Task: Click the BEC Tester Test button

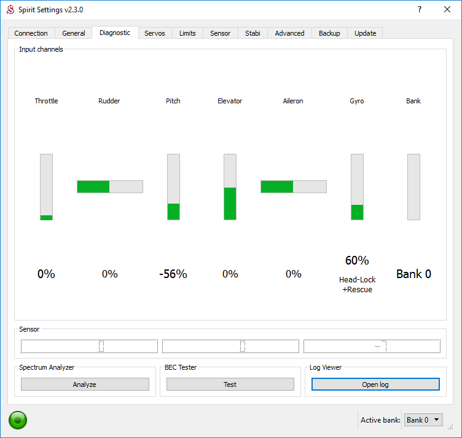Action: click(x=230, y=384)
